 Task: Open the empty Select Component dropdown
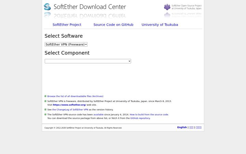coord(88,61)
